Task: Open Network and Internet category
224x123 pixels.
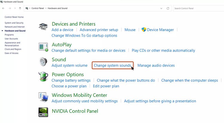Action: [15, 27]
